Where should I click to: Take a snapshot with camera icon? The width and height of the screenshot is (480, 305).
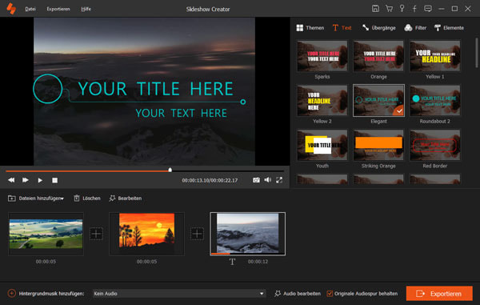pyautogui.click(x=256, y=180)
